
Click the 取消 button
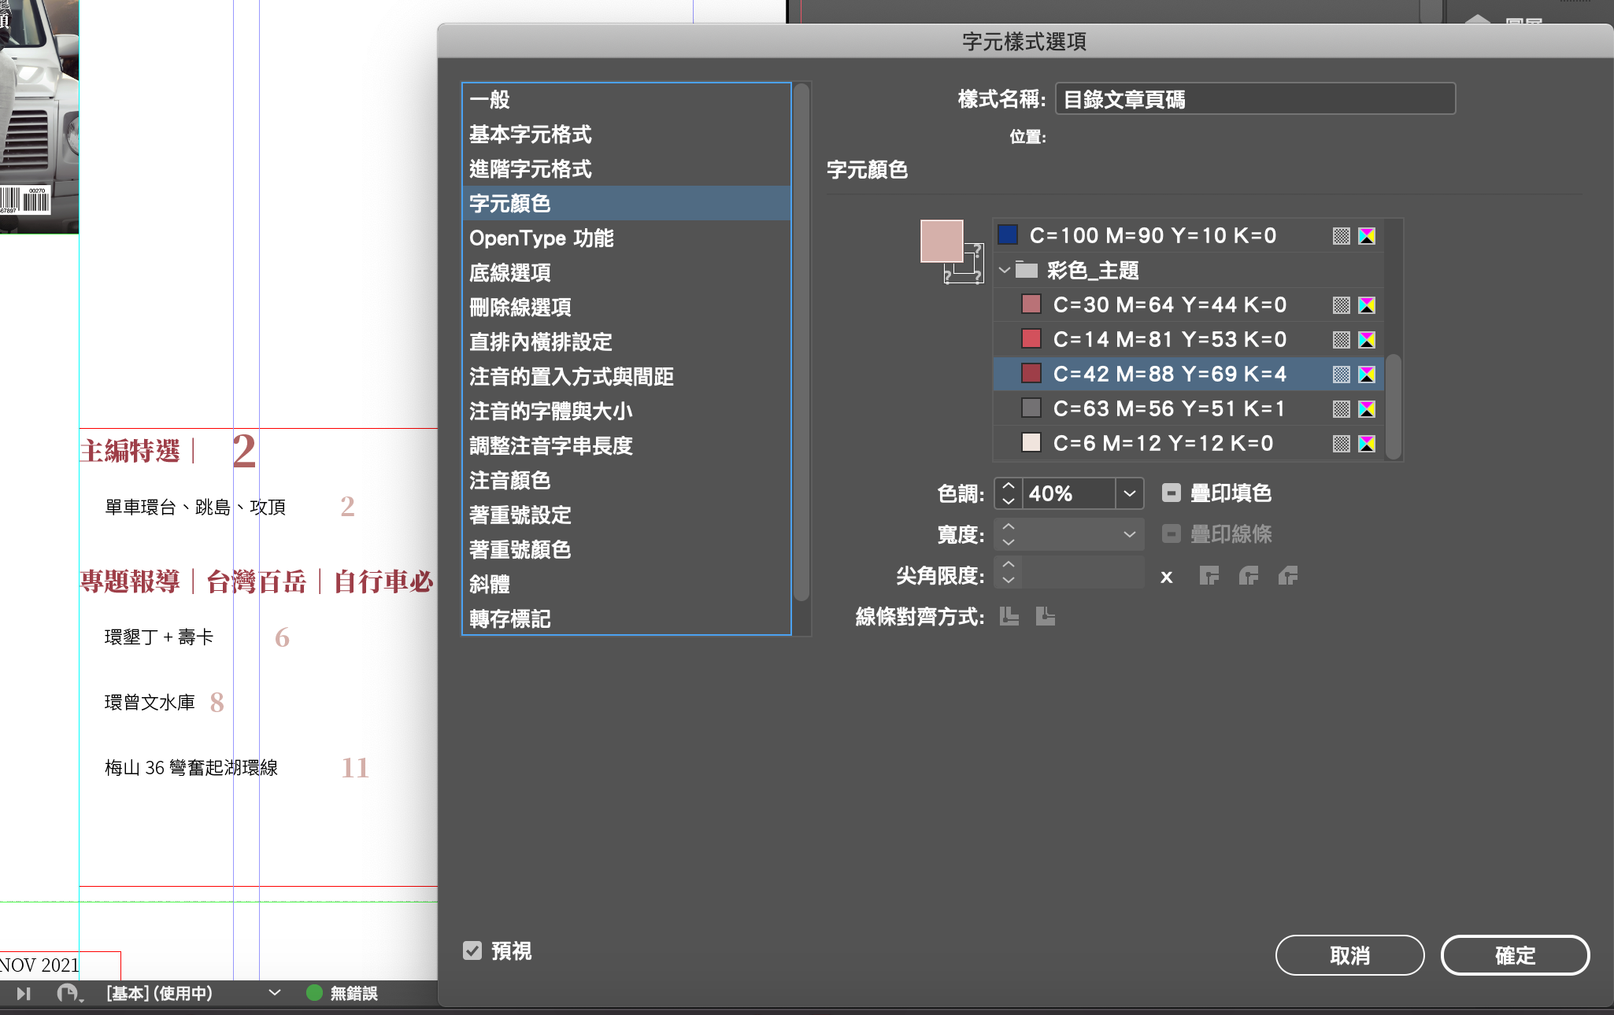(1349, 955)
